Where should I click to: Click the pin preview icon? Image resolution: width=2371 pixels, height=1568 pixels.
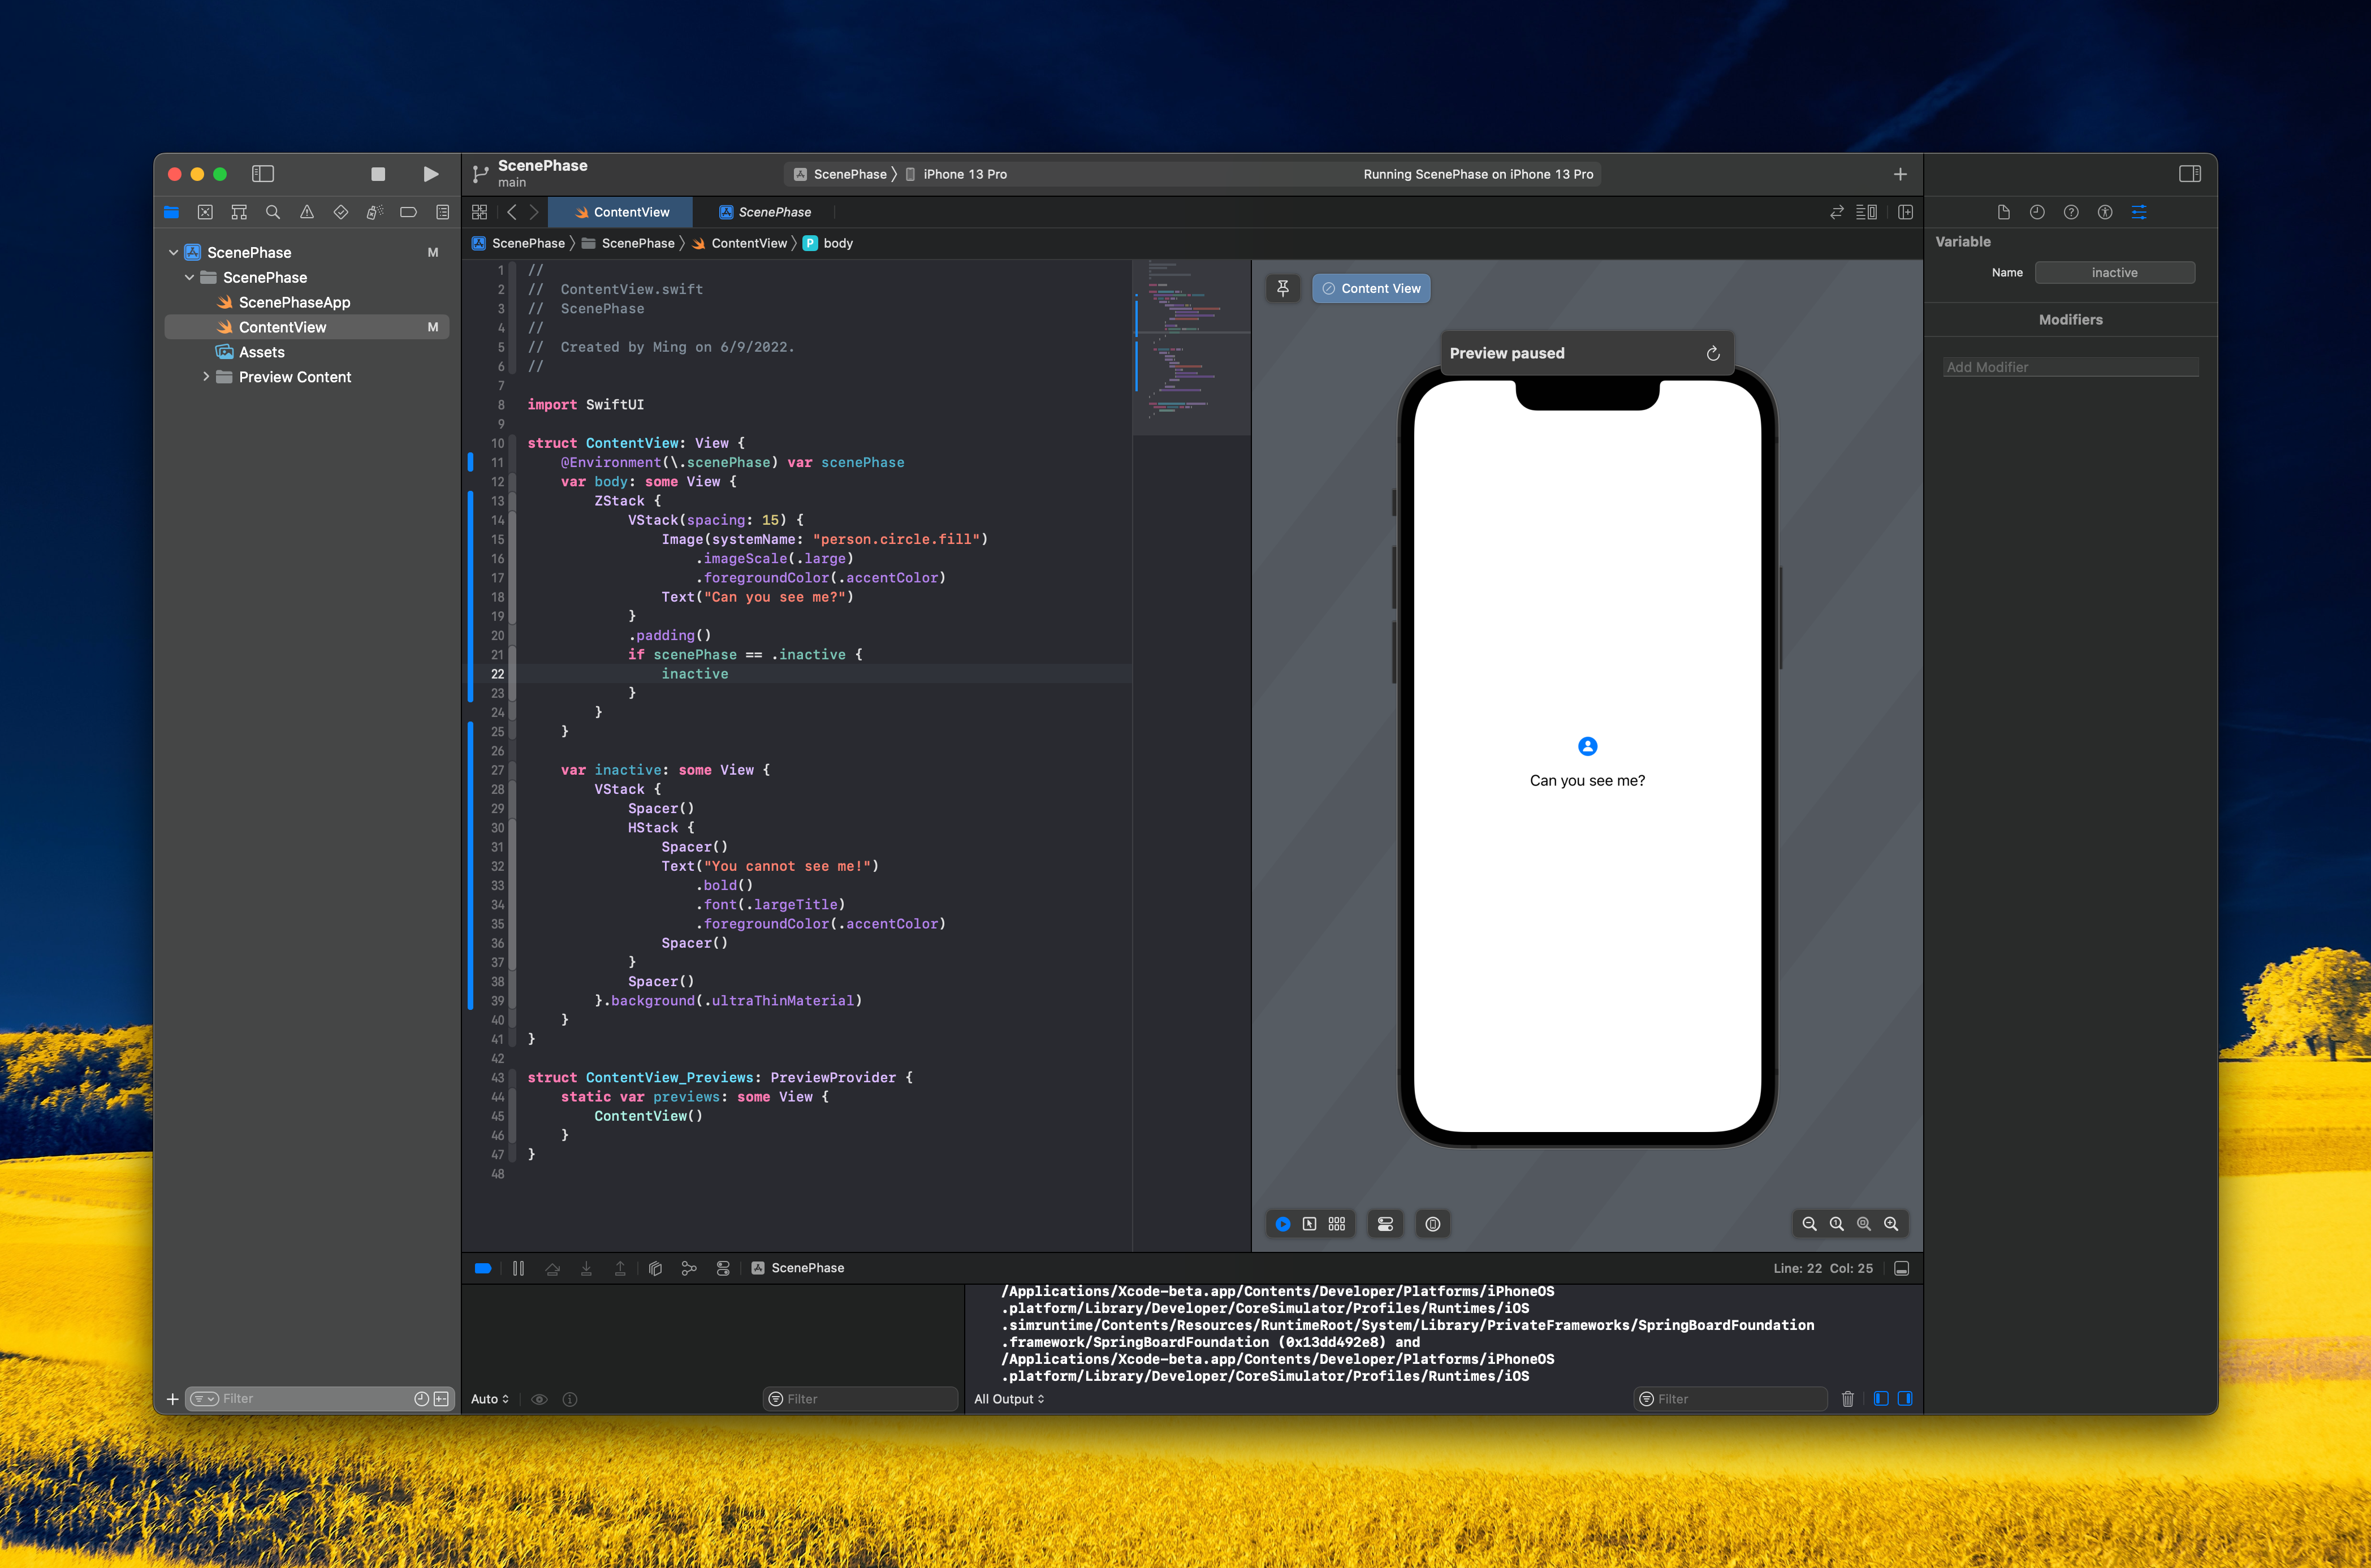[x=1283, y=288]
